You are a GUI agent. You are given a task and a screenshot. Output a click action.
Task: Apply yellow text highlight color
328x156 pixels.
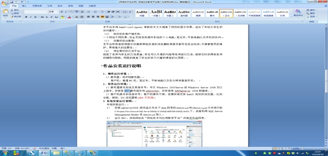click(x=62, y=17)
